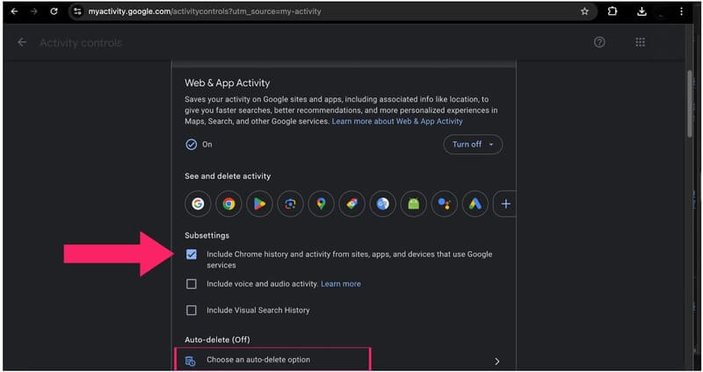
Task: Click the Subsettings label
Action: click(207, 235)
